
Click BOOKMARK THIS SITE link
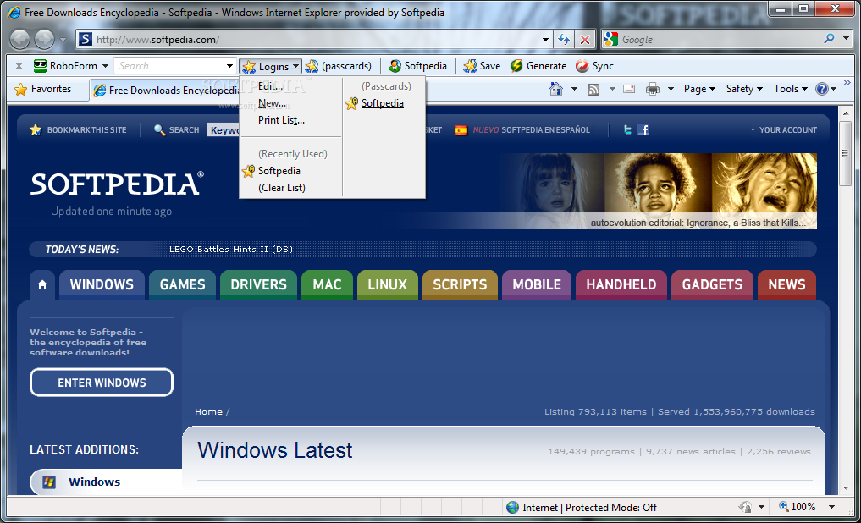click(x=86, y=130)
